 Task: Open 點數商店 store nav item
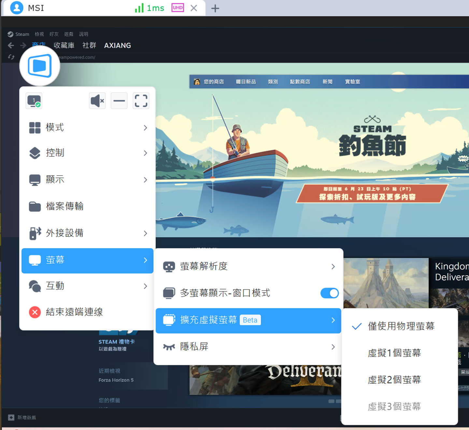(x=300, y=82)
